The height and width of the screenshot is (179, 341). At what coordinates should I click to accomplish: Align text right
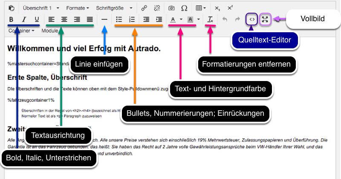point(77,20)
